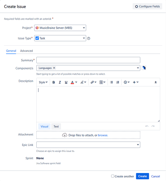The width and height of the screenshot is (166, 181).
Task: Insert a bullet list in description
Action: coord(112,82)
